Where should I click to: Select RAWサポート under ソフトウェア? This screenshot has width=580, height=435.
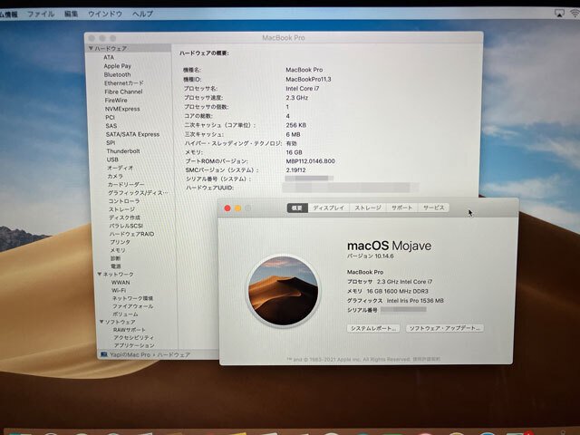[x=130, y=330]
